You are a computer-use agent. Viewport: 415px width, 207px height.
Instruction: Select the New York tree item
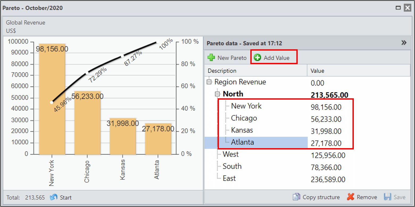246,106
